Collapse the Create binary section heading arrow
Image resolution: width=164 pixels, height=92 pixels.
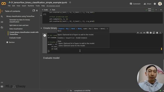[x=41, y=28]
